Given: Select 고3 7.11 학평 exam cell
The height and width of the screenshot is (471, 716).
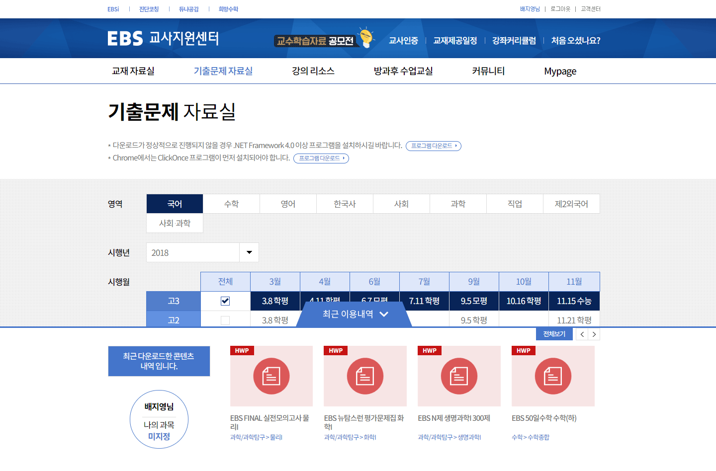Looking at the screenshot, I should click(424, 301).
